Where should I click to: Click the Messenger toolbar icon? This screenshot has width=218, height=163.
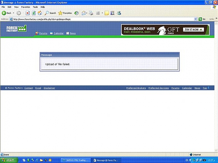(119, 13)
